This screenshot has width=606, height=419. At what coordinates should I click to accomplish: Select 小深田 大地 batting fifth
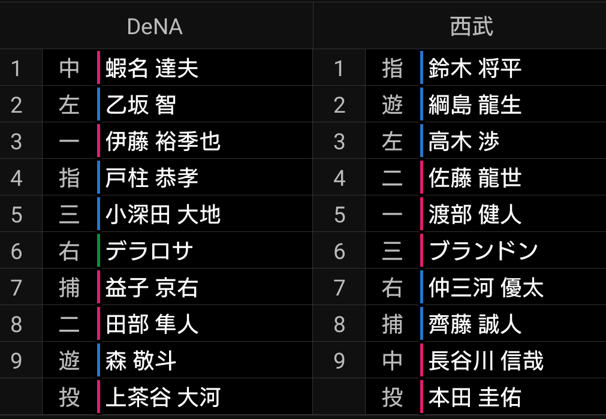click(162, 215)
